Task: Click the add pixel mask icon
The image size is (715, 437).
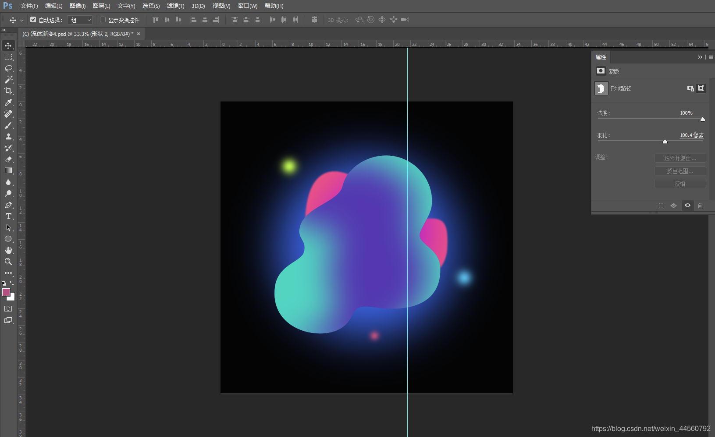Action: pos(690,88)
